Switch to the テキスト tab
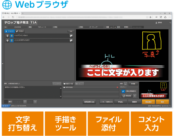 coord(10,31)
